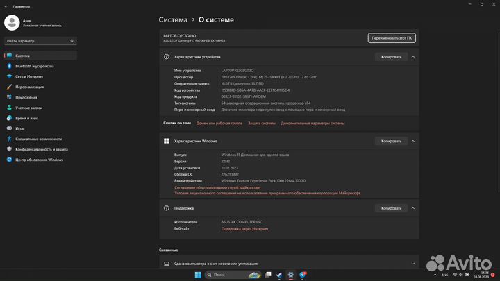The image size is (500, 281).
Task: Open 'Домен или рабочая группа' link
Action: pyautogui.click(x=219, y=123)
